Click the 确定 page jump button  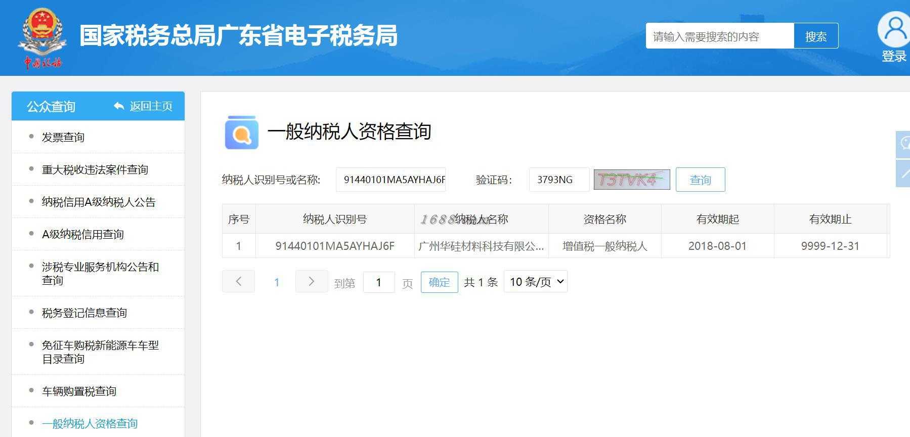tap(439, 282)
